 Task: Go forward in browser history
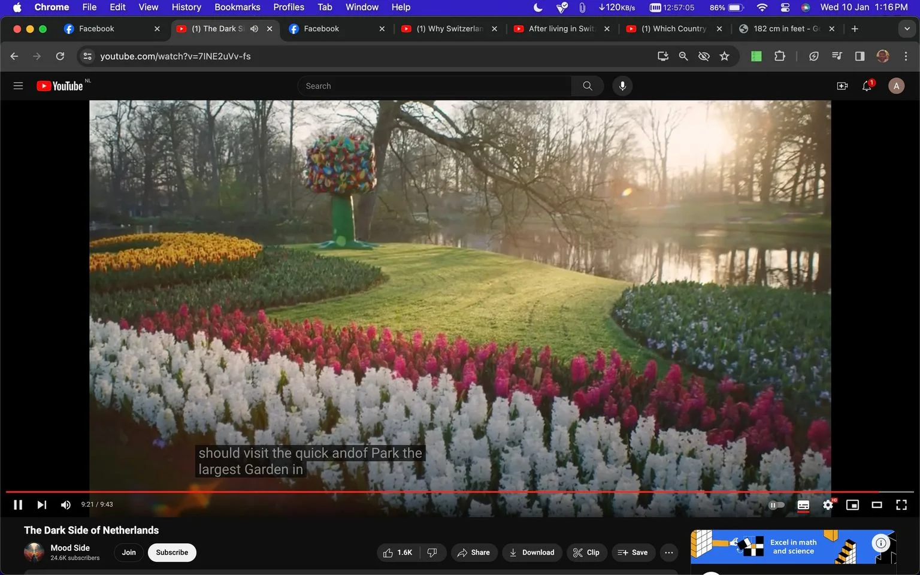pyautogui.click(x=37, y=56)
